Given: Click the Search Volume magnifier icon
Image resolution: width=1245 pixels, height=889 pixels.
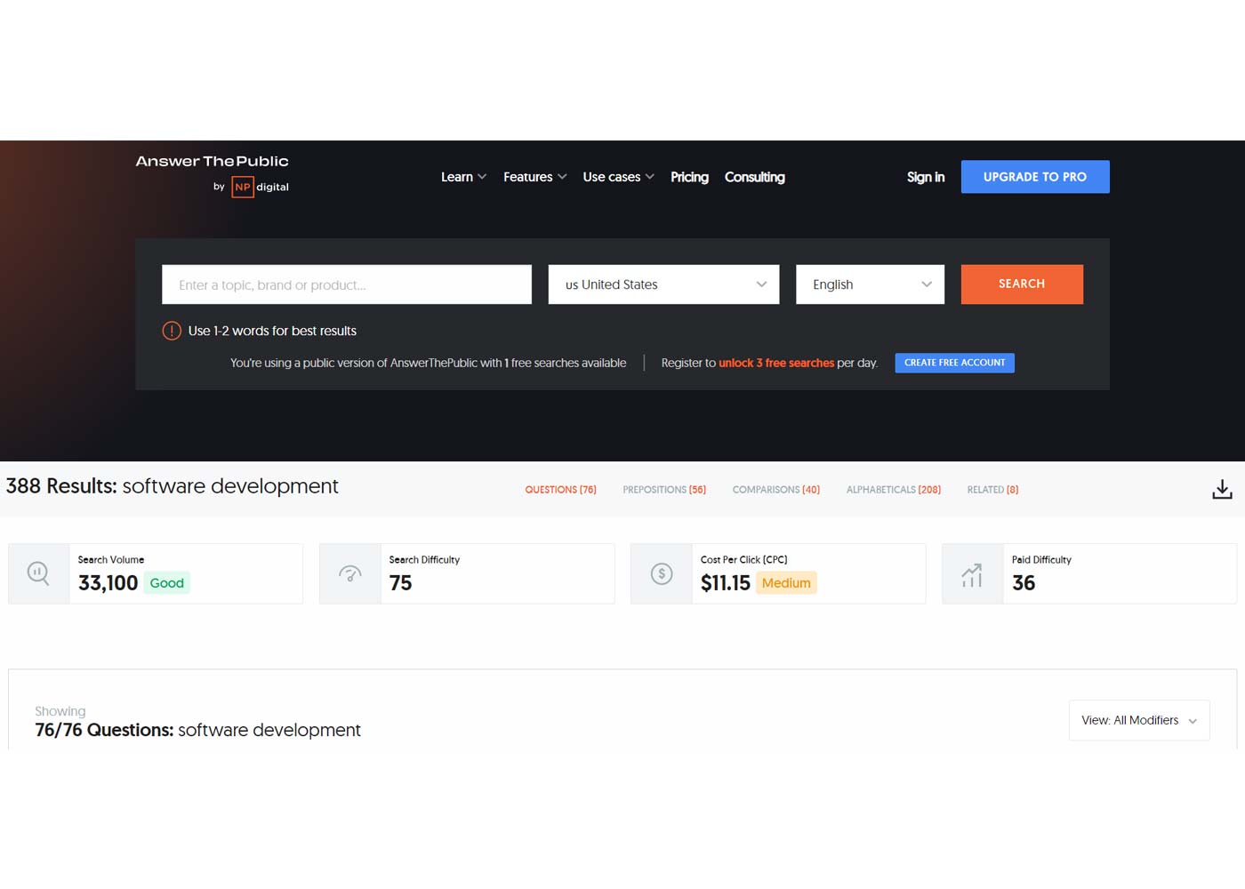Looking at the screenshot, I should tap(38, 573).
